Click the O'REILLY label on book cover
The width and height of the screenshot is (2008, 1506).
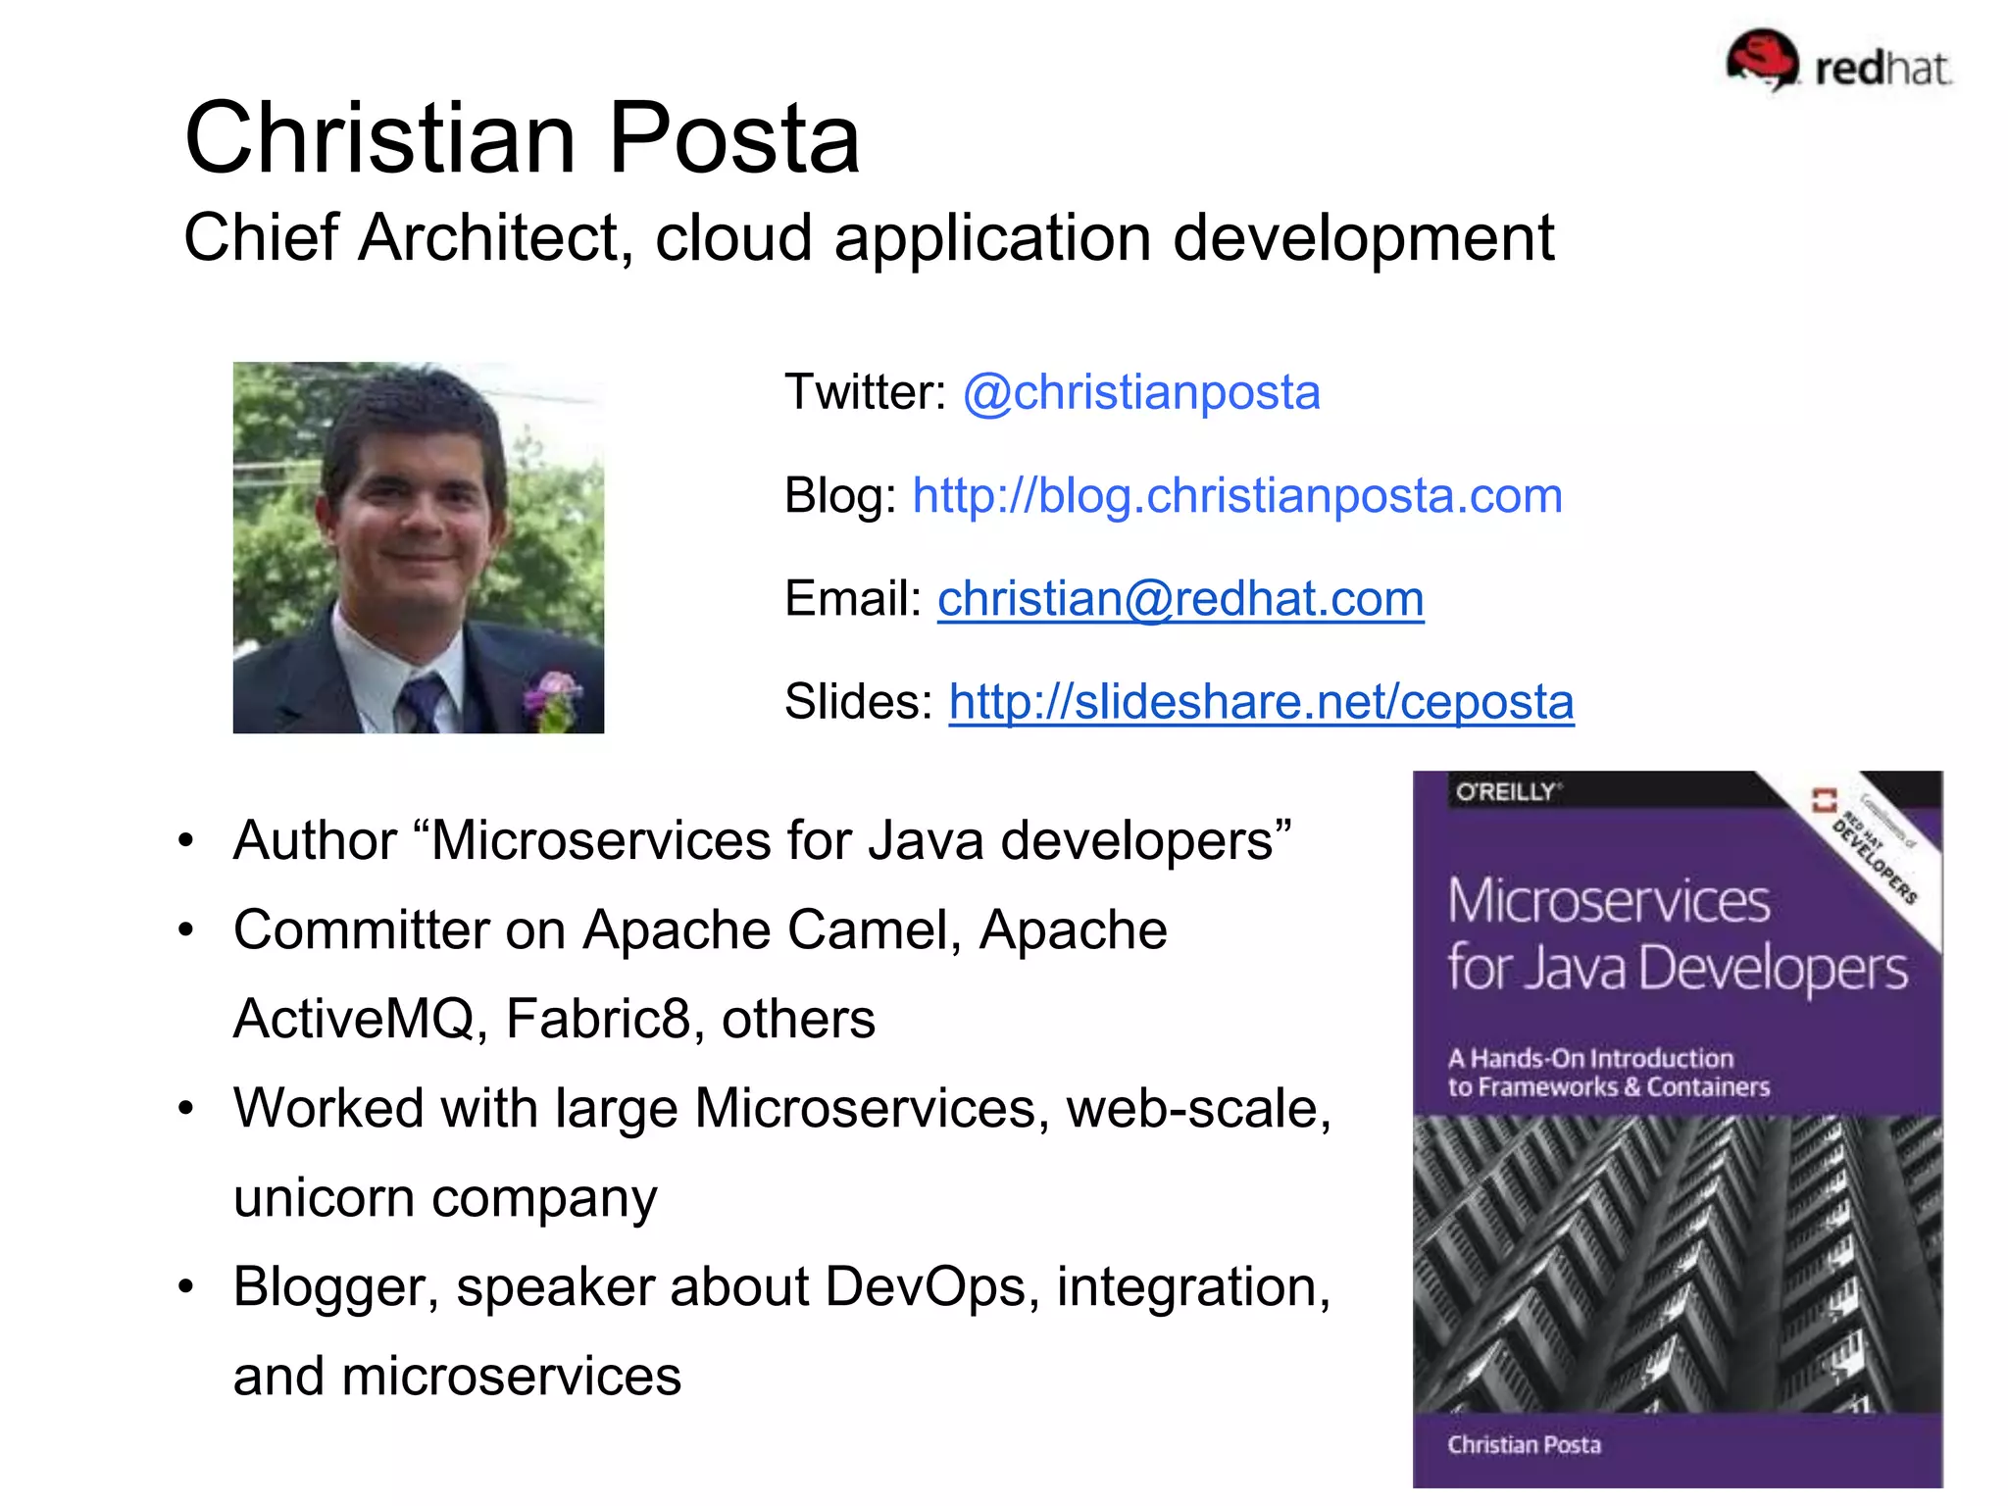coord(1509,791)
